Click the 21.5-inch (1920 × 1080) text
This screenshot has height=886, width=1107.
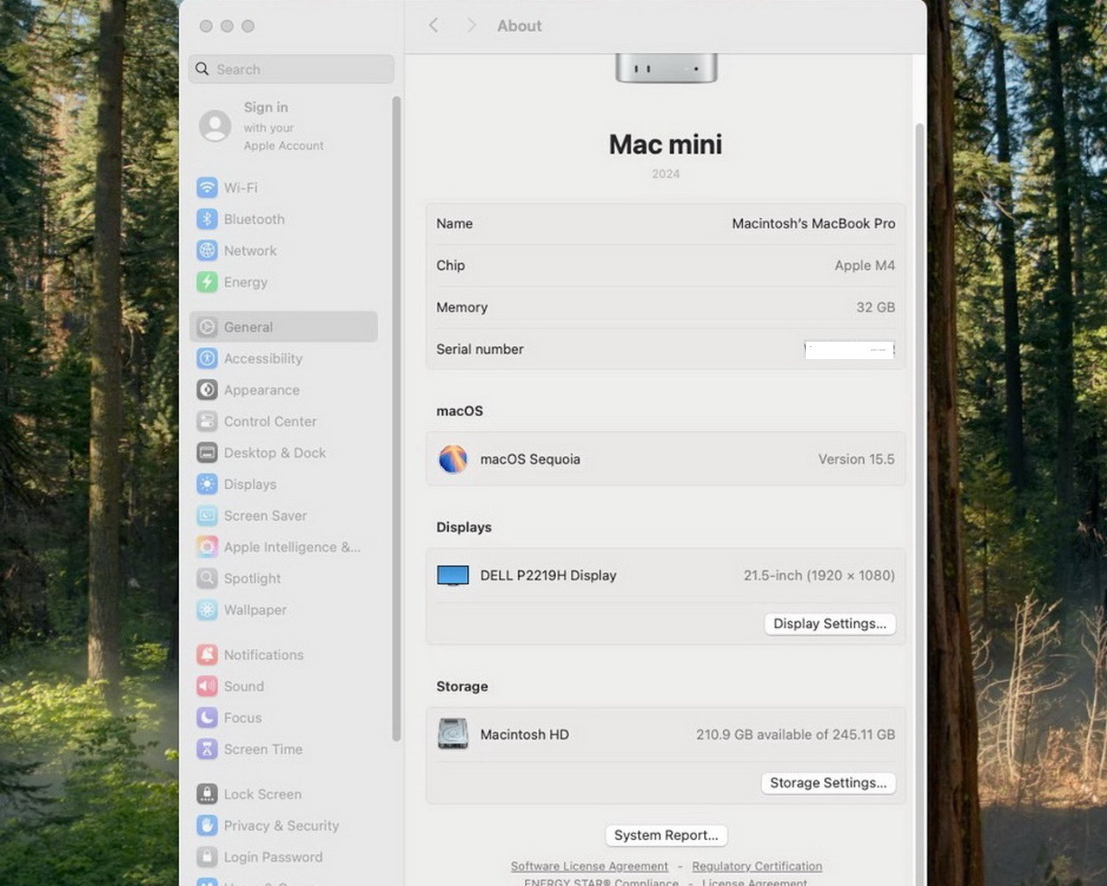tap(819, 575)
